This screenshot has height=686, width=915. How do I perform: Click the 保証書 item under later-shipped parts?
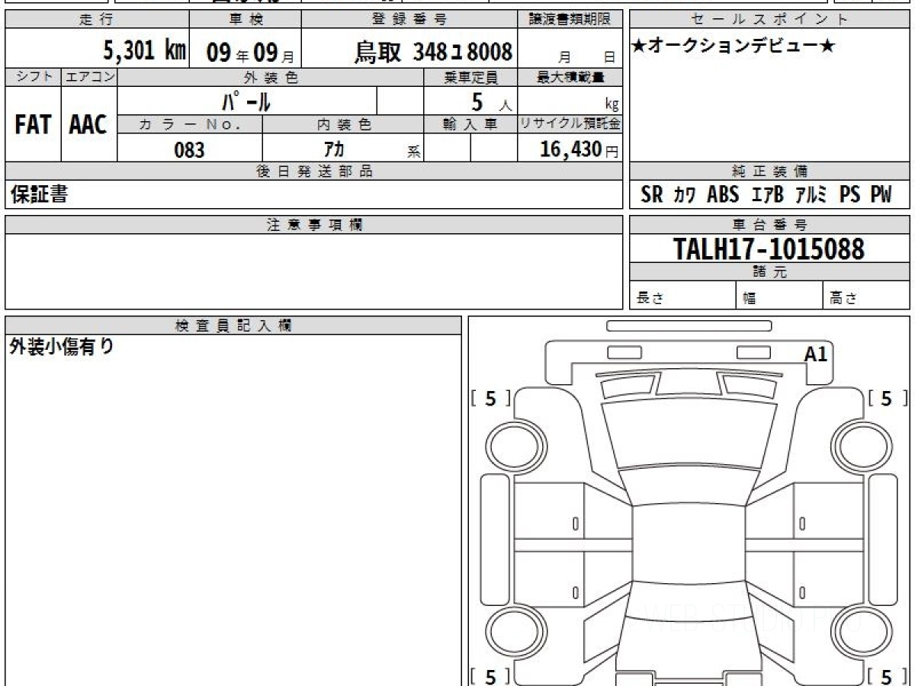[39, 195]
